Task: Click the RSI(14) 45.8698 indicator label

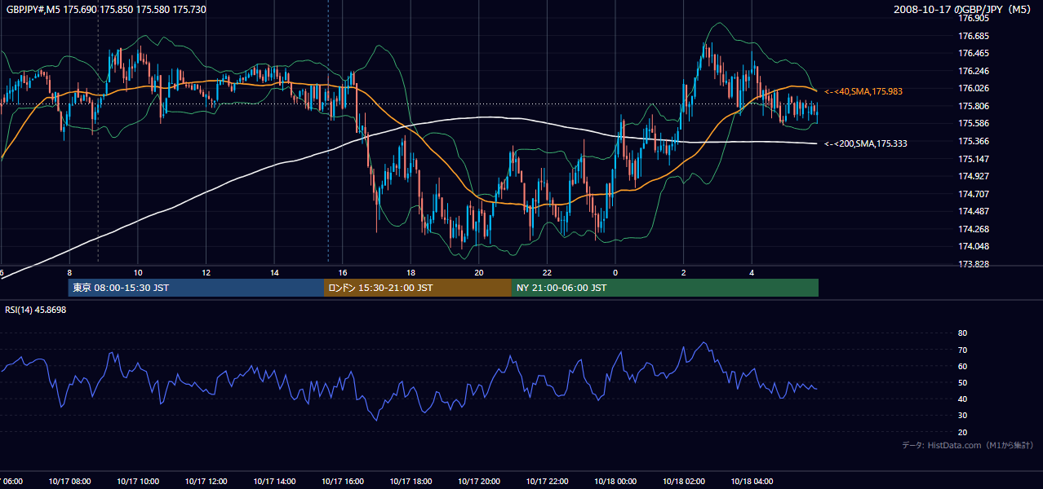Action: 36,310
